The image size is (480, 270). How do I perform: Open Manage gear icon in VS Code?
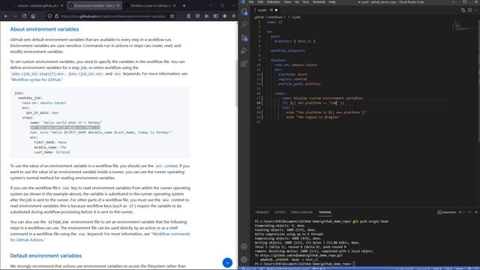pos(244,259)
